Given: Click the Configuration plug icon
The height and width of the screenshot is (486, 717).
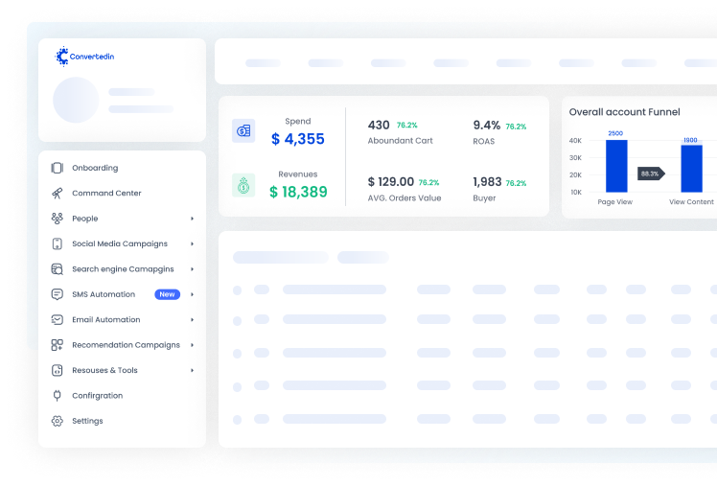Looking at the screenshot, I should point(58,396).
